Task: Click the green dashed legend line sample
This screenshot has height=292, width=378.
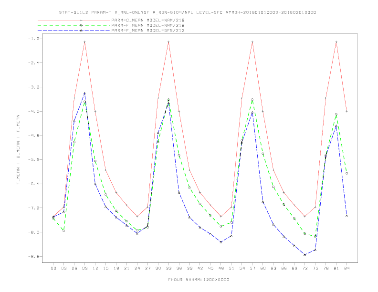Action: click(74, 25)
